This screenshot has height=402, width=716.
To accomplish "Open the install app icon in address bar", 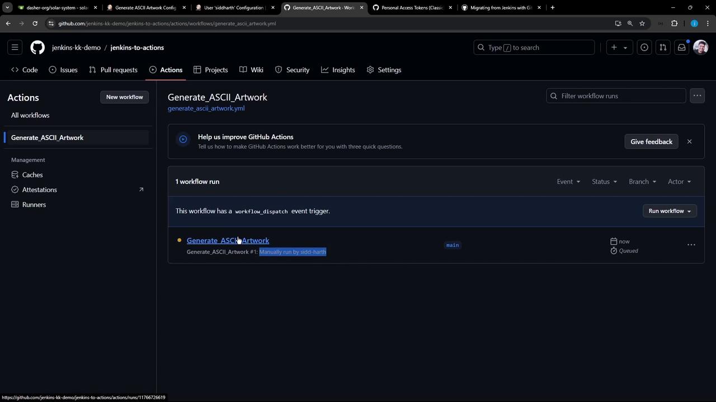I will click(618, 23).
